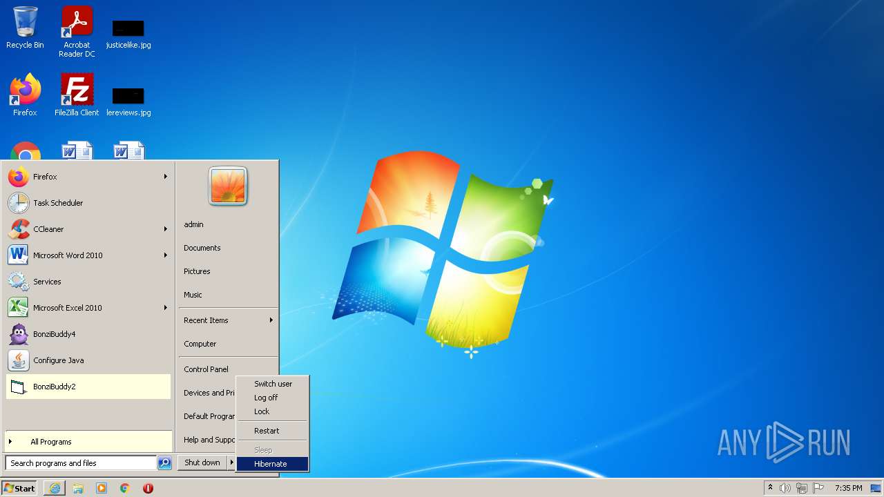Expand Microsoft Excel 2010 jump list arrow
This screenshot has width=884, height=497.
(165, 308)
